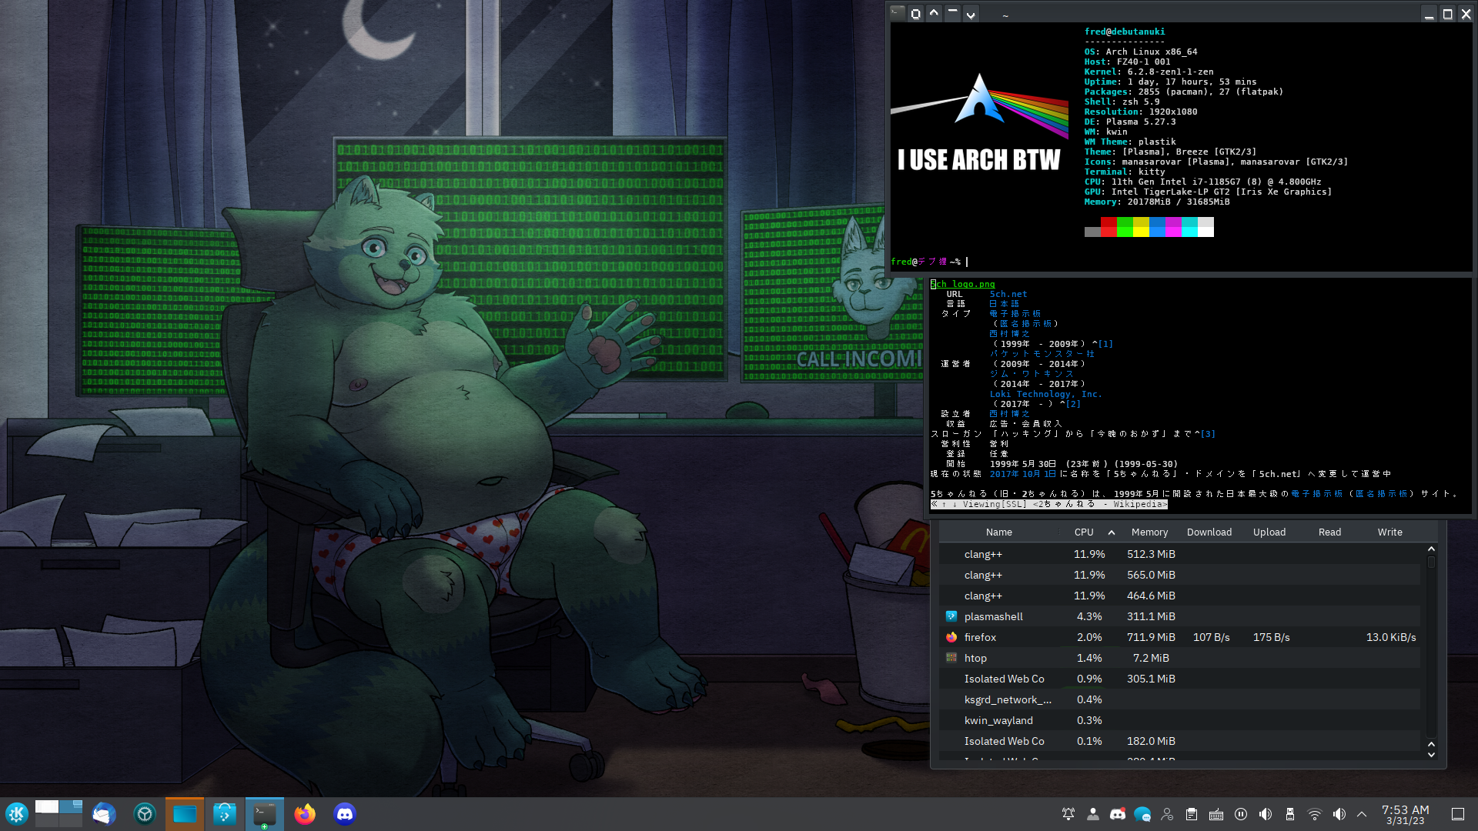Select the htop process row

pos(1180,658)
